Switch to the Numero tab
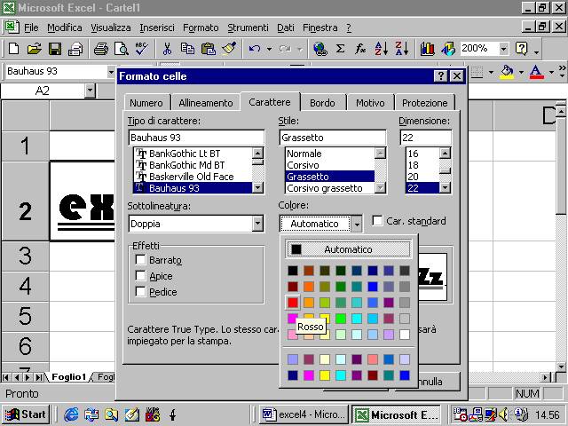 [146, 103]
